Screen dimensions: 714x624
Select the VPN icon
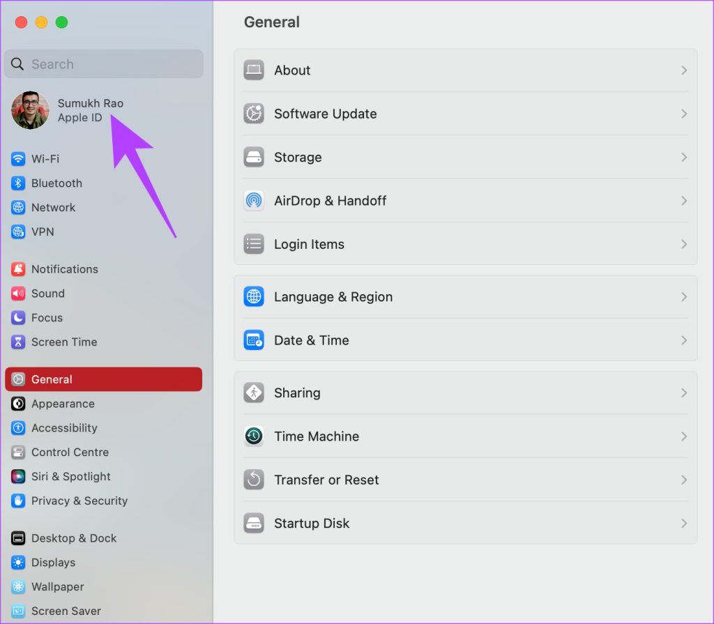pyautogui.click(x=17, y=231)
